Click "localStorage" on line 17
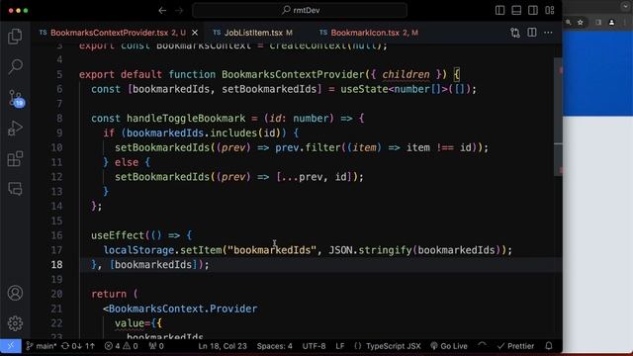 tap(138, 250)
